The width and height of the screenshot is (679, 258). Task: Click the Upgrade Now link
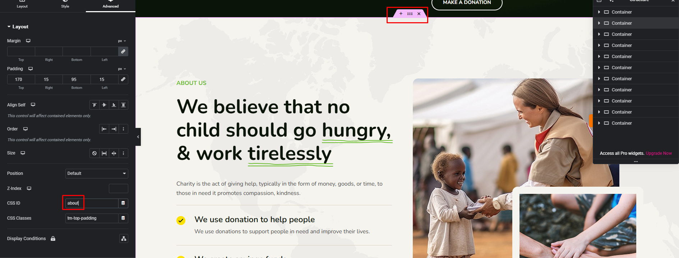(x=659, y=153)
